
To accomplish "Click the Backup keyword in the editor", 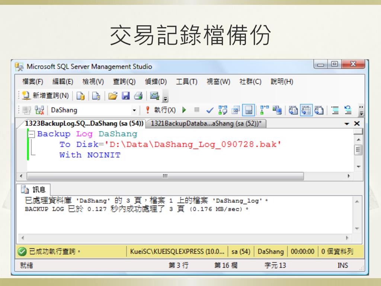I will tap(54, 134).
